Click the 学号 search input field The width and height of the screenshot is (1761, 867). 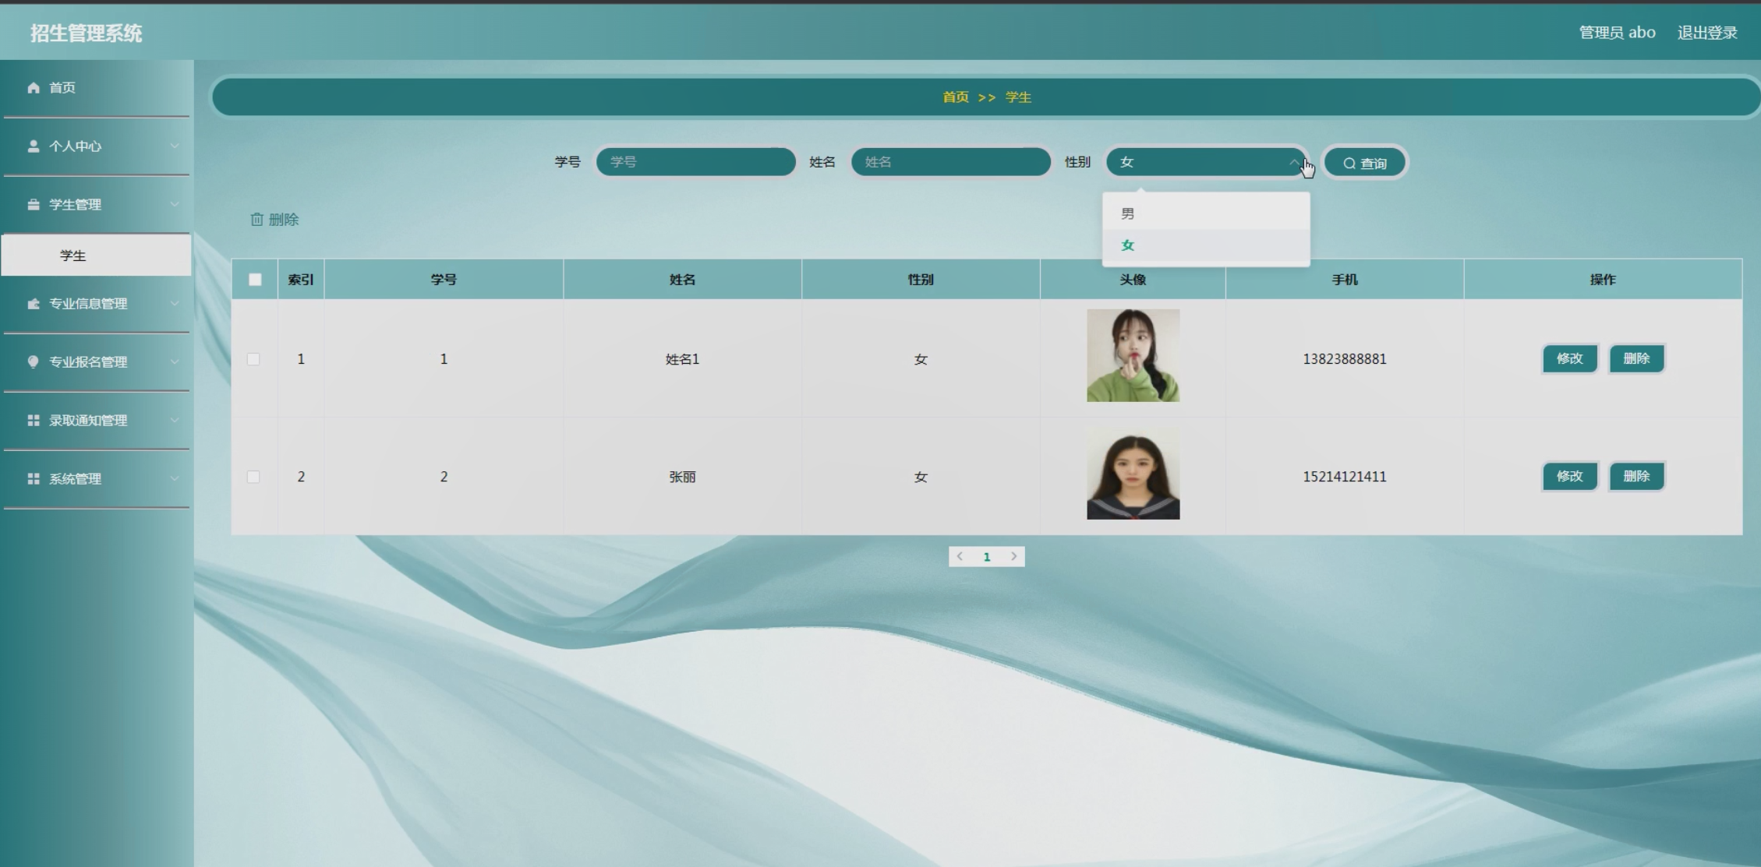(695, 162)
